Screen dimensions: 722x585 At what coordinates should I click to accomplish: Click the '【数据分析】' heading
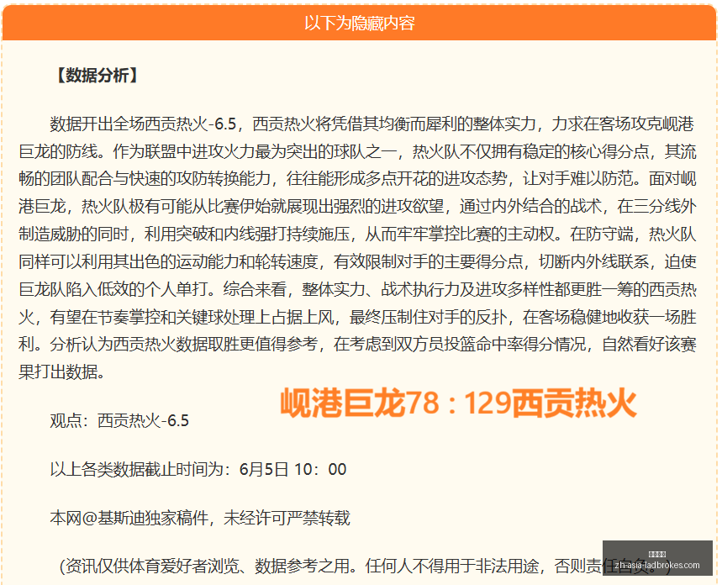97,75
